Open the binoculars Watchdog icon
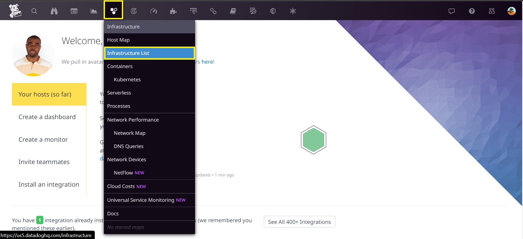 (54, 11)
